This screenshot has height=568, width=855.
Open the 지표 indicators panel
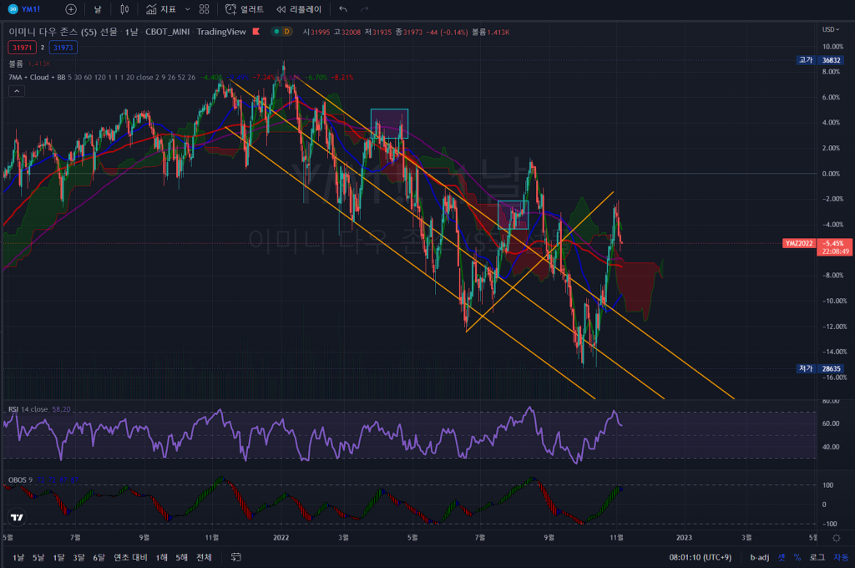[160, 9]
